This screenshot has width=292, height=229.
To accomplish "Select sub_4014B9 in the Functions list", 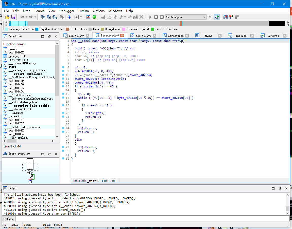I will pyautogui.click(x=16, y=81).
